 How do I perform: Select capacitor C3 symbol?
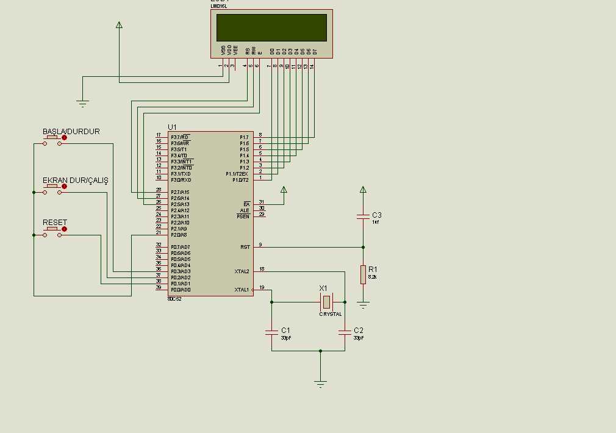pos(363,216)
